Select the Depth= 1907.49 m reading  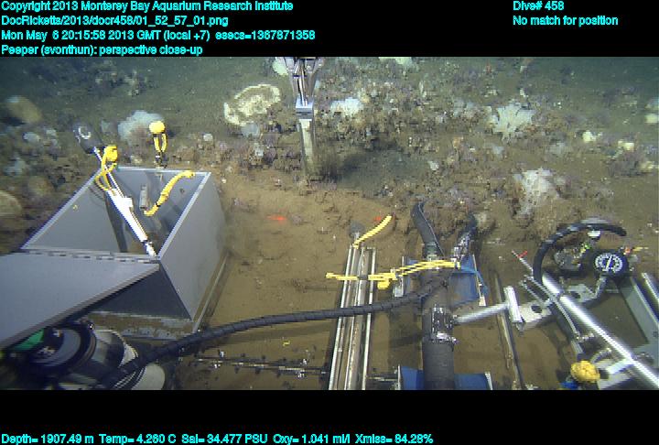(48, 439)
